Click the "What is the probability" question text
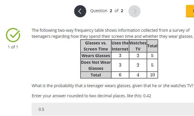Screen dimensions: 194x116 click(112, 86)
